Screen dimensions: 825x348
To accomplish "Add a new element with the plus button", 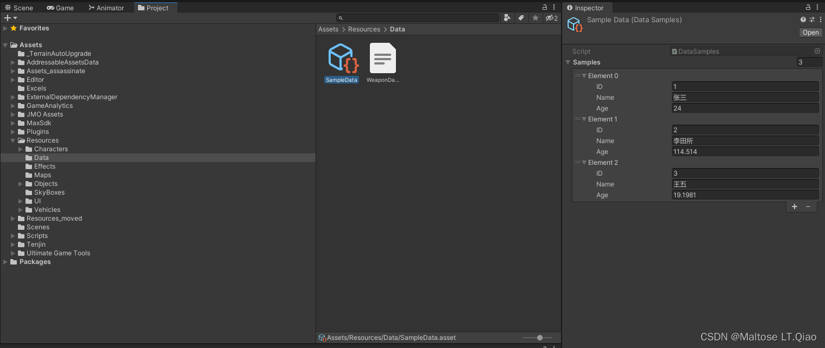I will point(794,207).
